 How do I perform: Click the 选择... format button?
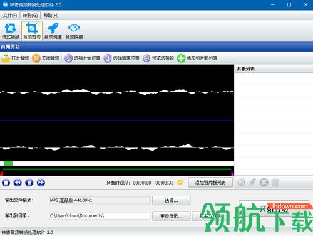[172, 201]
